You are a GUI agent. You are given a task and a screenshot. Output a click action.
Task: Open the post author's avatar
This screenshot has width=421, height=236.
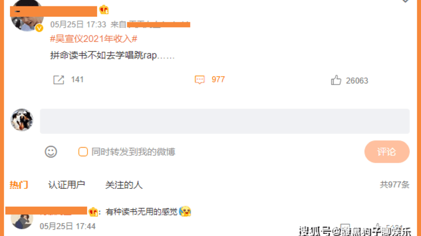[27, 15]
